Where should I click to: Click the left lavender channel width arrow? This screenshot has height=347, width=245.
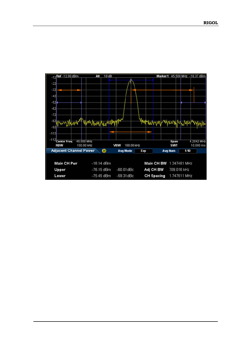[69, 102]
